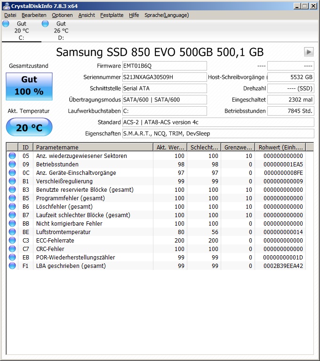The height and width of the screenshot is (361, 320).
Task: Open the Hilfe menu
Action: pos(134,15)
